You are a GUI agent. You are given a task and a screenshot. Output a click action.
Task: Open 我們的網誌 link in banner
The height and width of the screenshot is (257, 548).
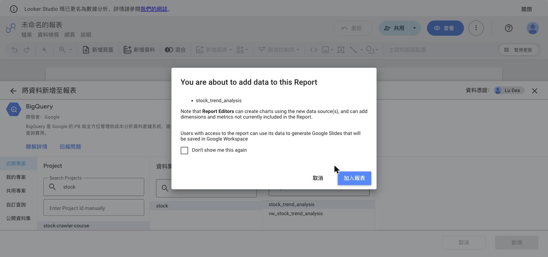[x=154, y=9]
